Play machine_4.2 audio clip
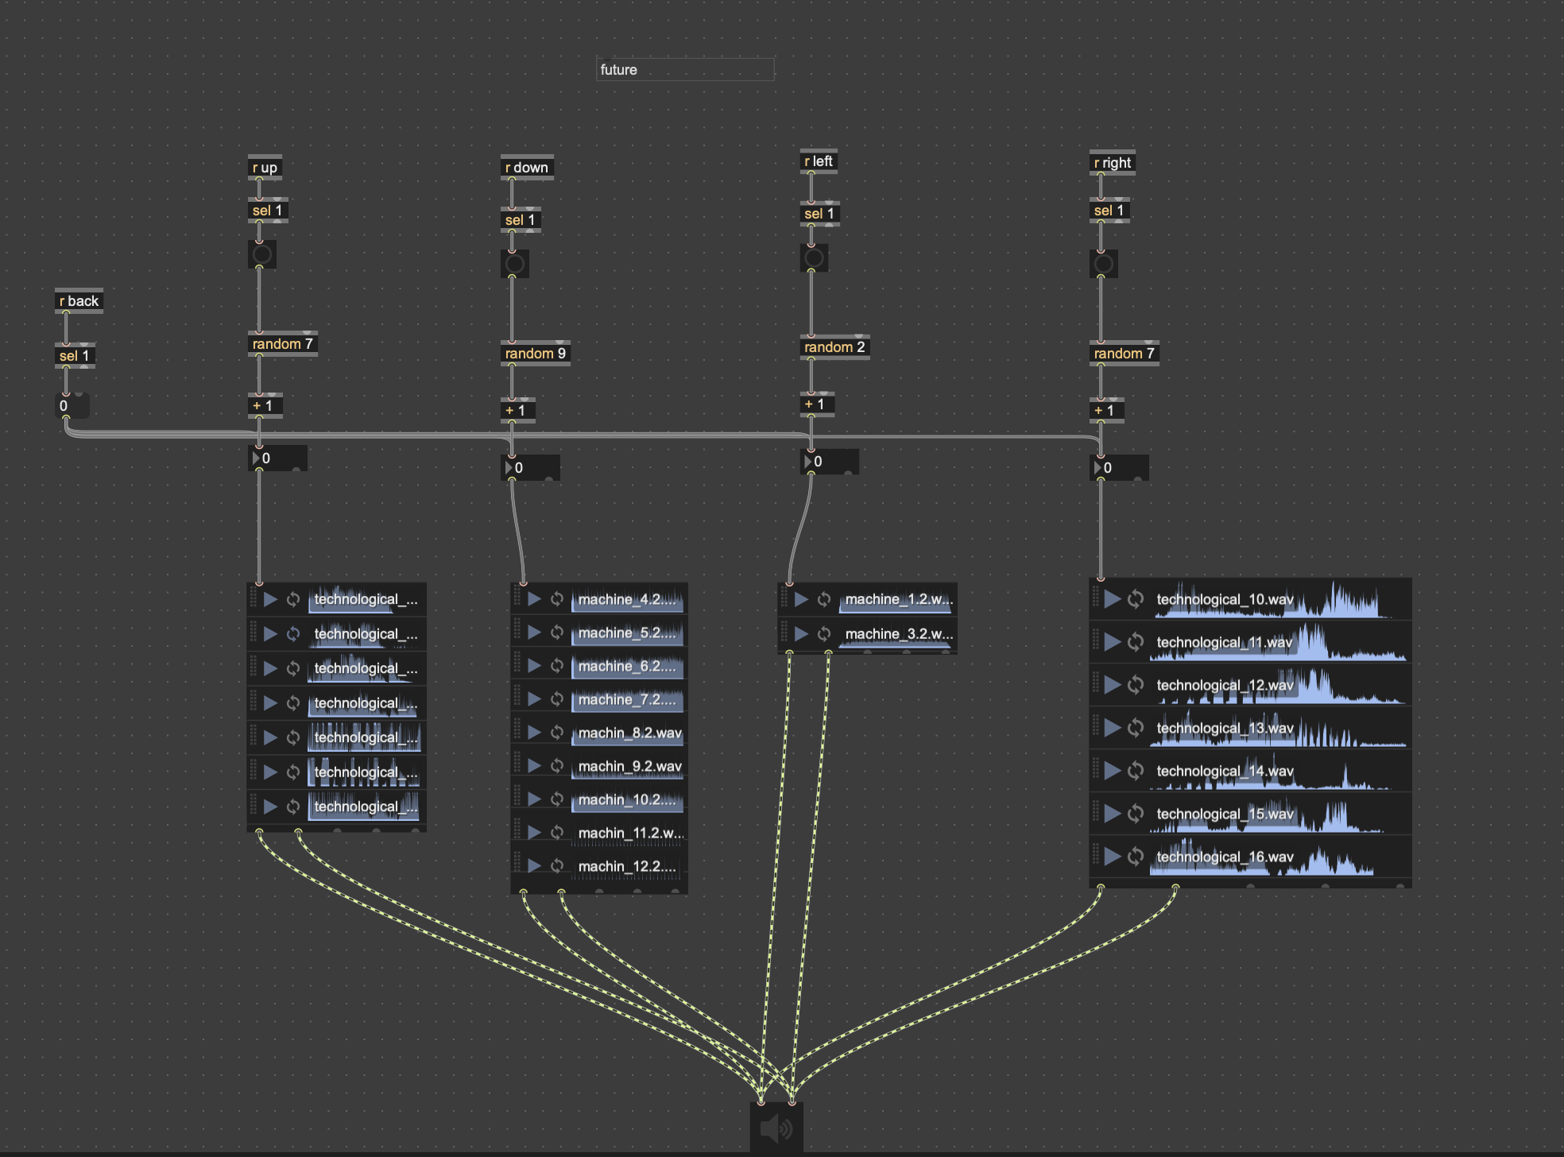The height and width of the screenshot is (1157, 1564). click(x=534, y=599)
